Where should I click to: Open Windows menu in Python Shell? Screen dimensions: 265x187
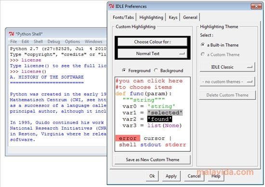93,41
